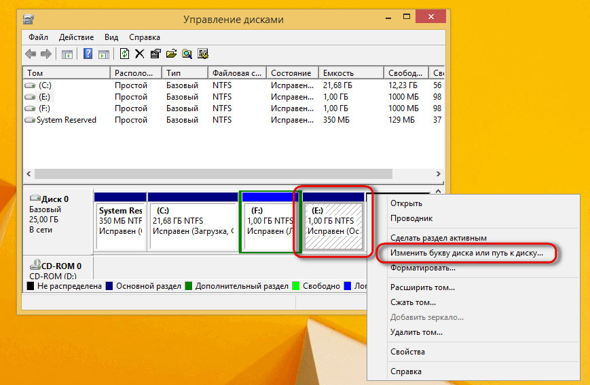Click 'Сжать том...' in context menu

[413, 302]
